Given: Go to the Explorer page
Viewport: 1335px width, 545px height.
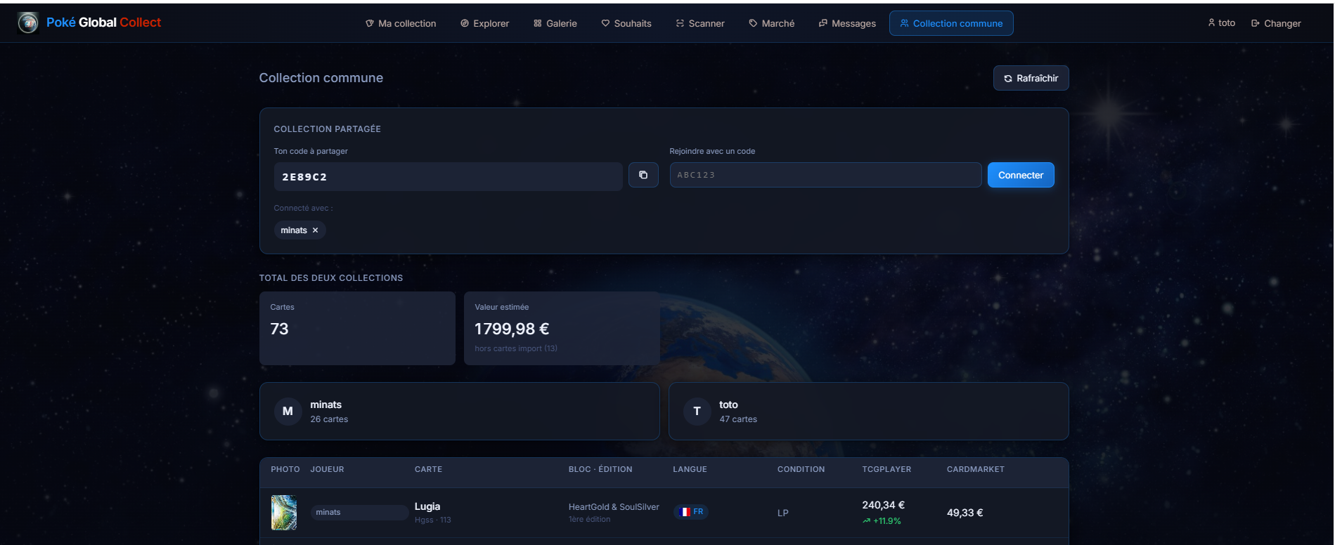Looking at the screenshot, I should 484,23.
